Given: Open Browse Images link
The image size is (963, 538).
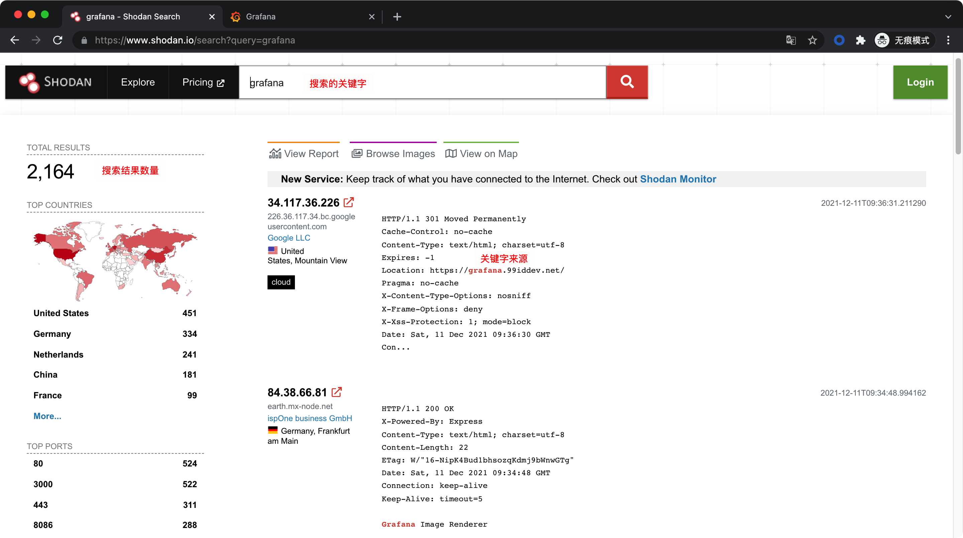Looking at the screenshot, I should pos(393,154).
